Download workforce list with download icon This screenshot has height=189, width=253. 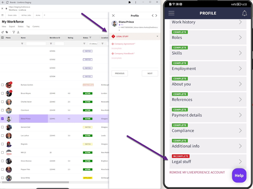(18, 32)
